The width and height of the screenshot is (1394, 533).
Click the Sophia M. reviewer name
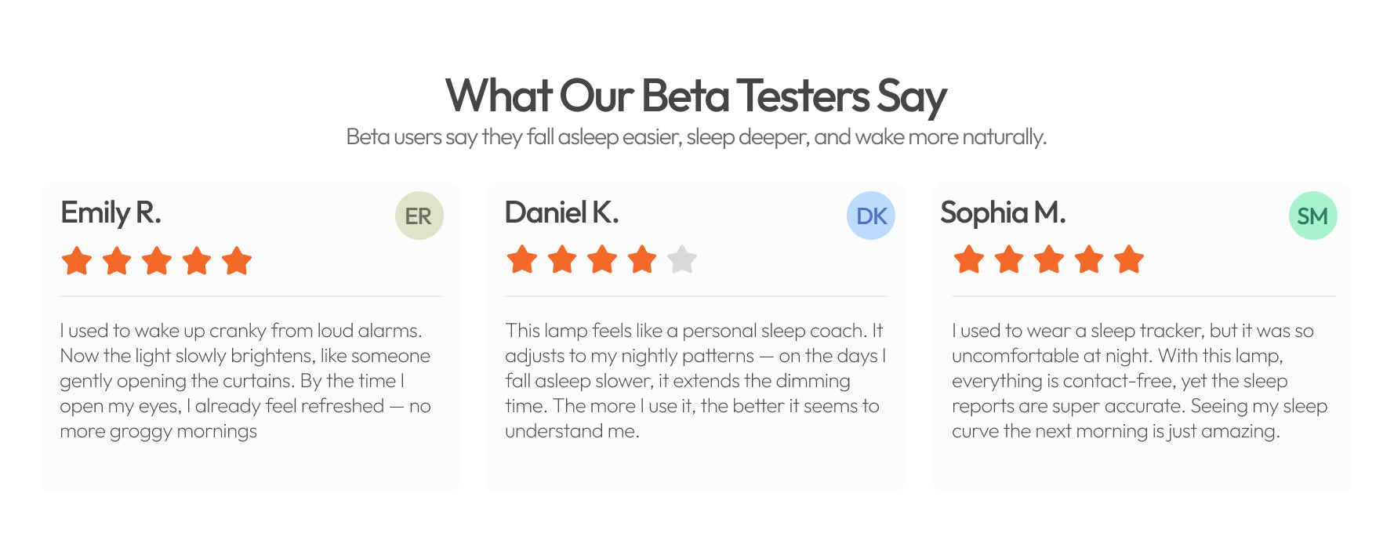(x=1003, y=212)
